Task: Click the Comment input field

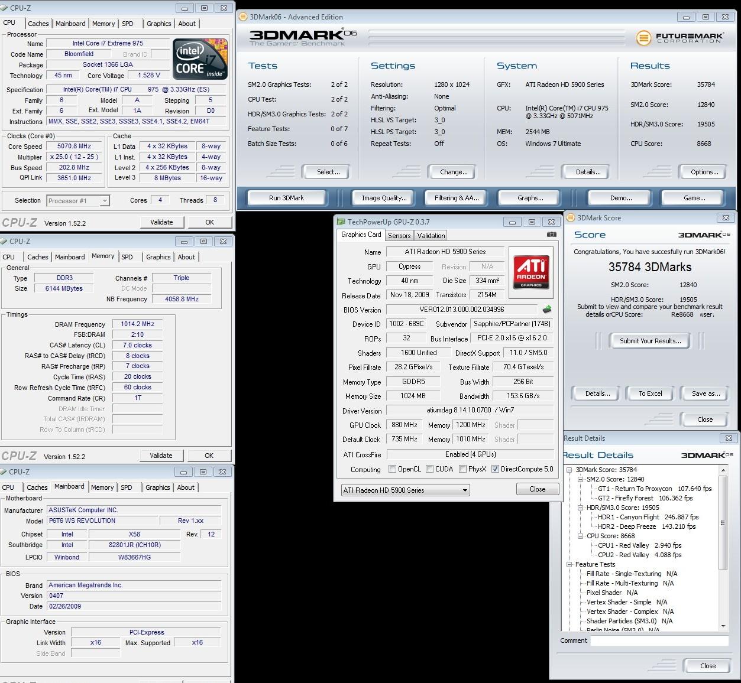Action: pyautogui.click(x=659, y=641)
